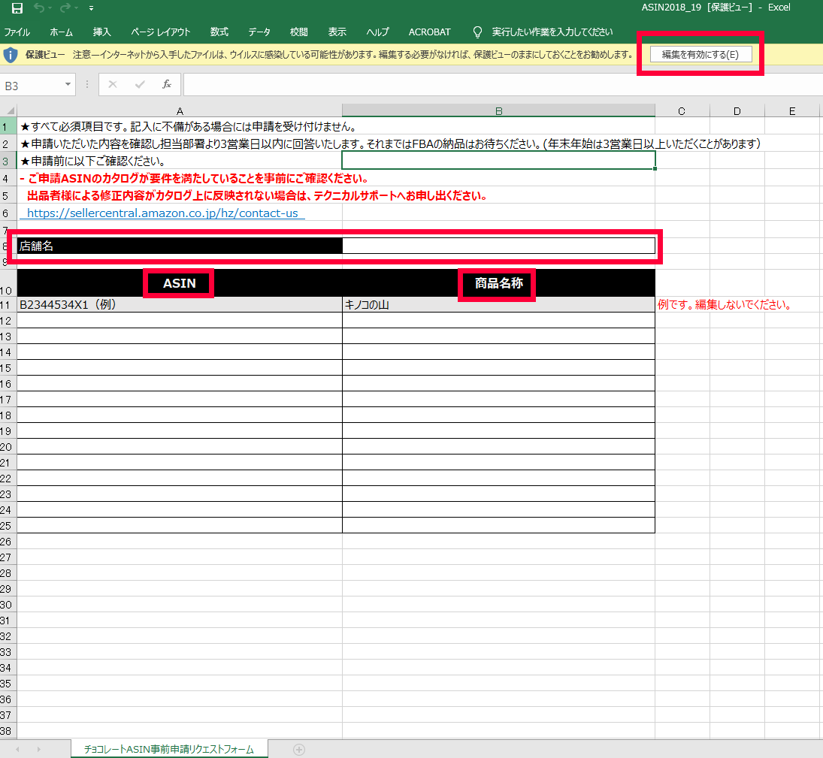Open the Quick Access Toolbar customize dropdown
The height and width of the screenshot is (758, 823).
[91, 8]
